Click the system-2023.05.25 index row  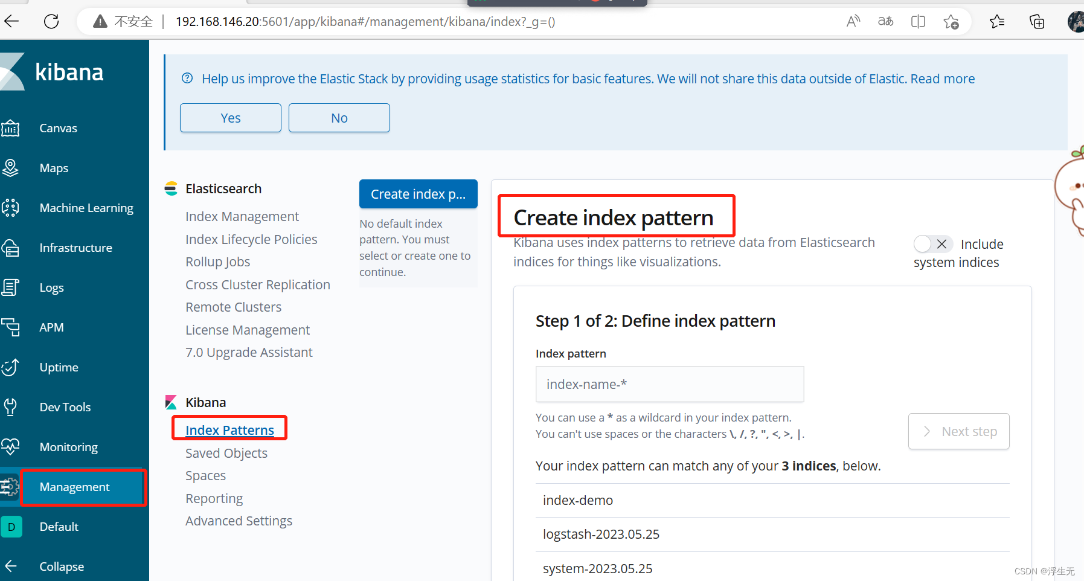coord(772,568)
